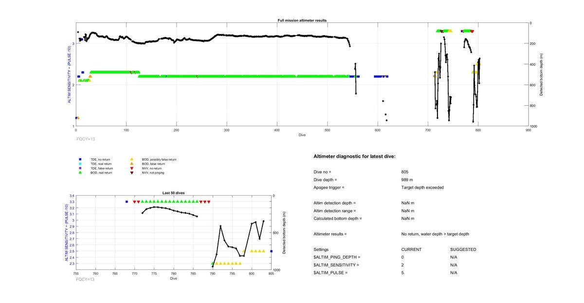Click suggested N/A value for $ALTIM_PULSE

click(454, 273)
